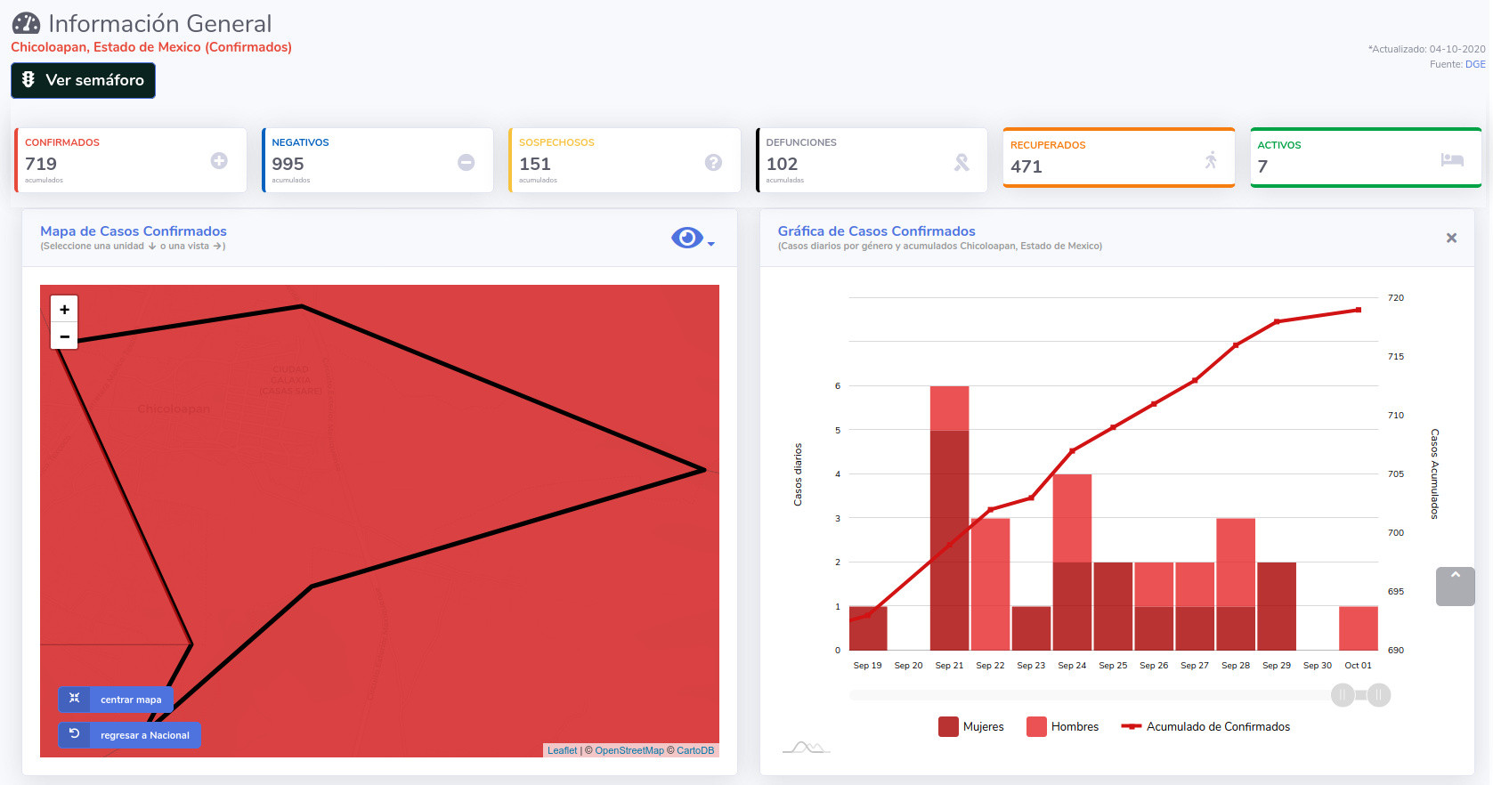Click the resize arrows icon on centrar mapa
The height and width of the screenshot is (785, 1493).
click(x=75, y=699)
